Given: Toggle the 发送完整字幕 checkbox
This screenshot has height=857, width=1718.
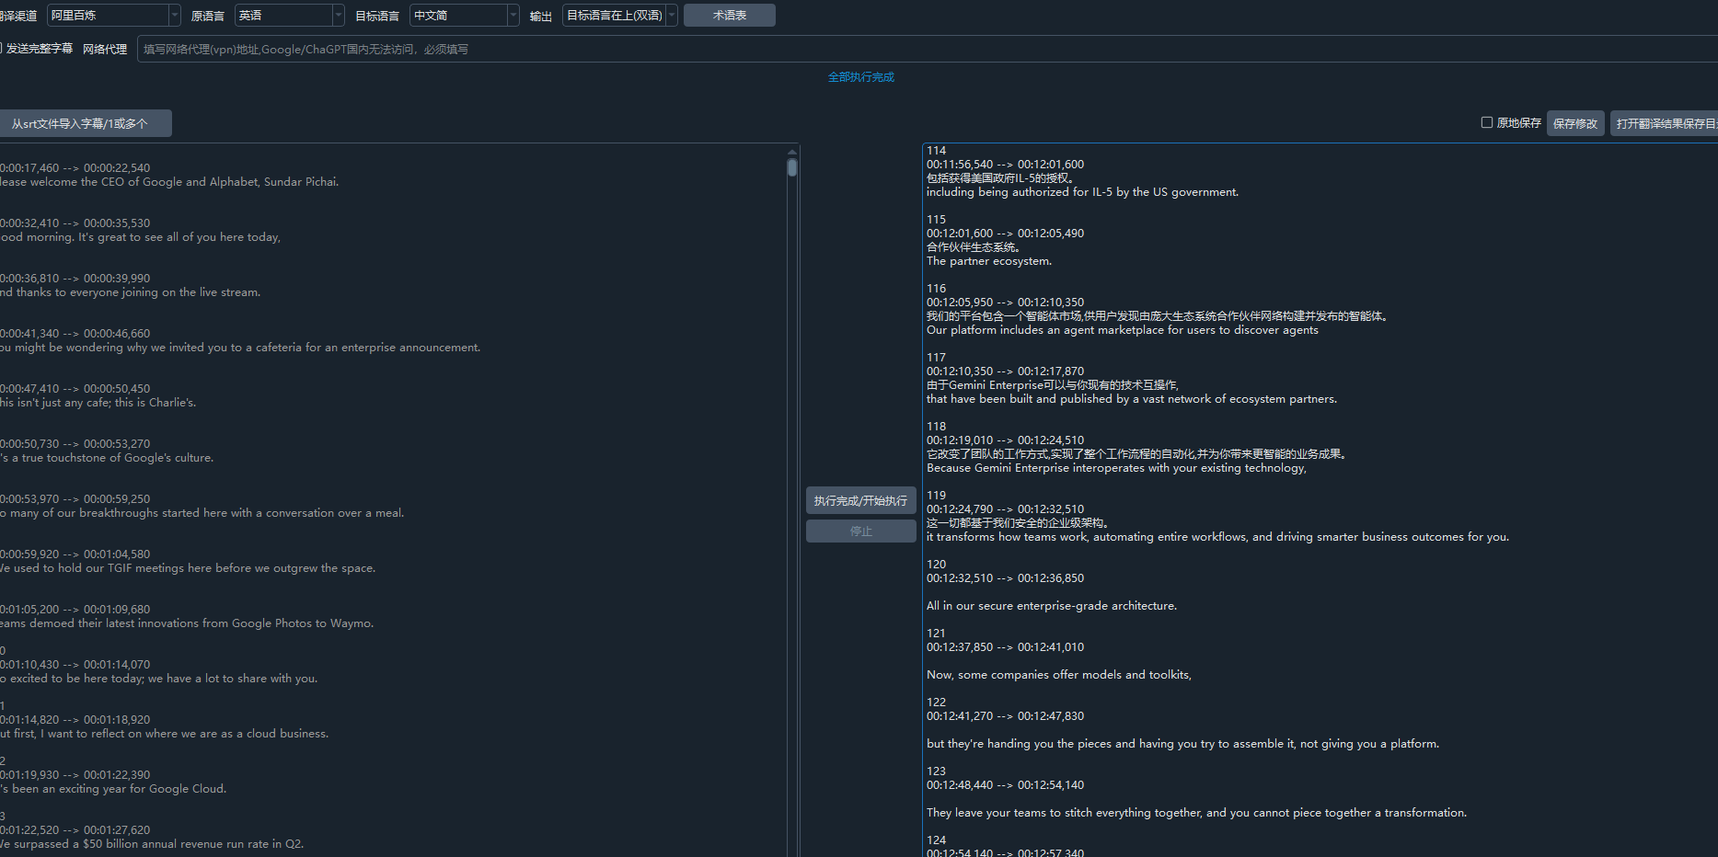Looking at the screenshot, I should 2,49.
